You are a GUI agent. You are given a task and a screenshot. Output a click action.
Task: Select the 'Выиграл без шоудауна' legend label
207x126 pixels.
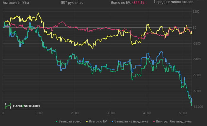click(174, 121)
